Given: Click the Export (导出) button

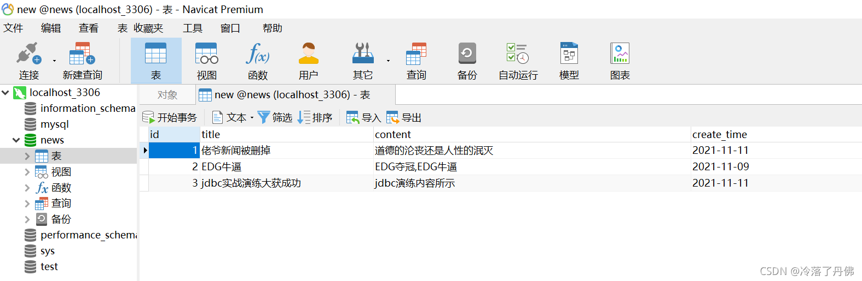Looking at the screenshot, I should click(404, 117).
